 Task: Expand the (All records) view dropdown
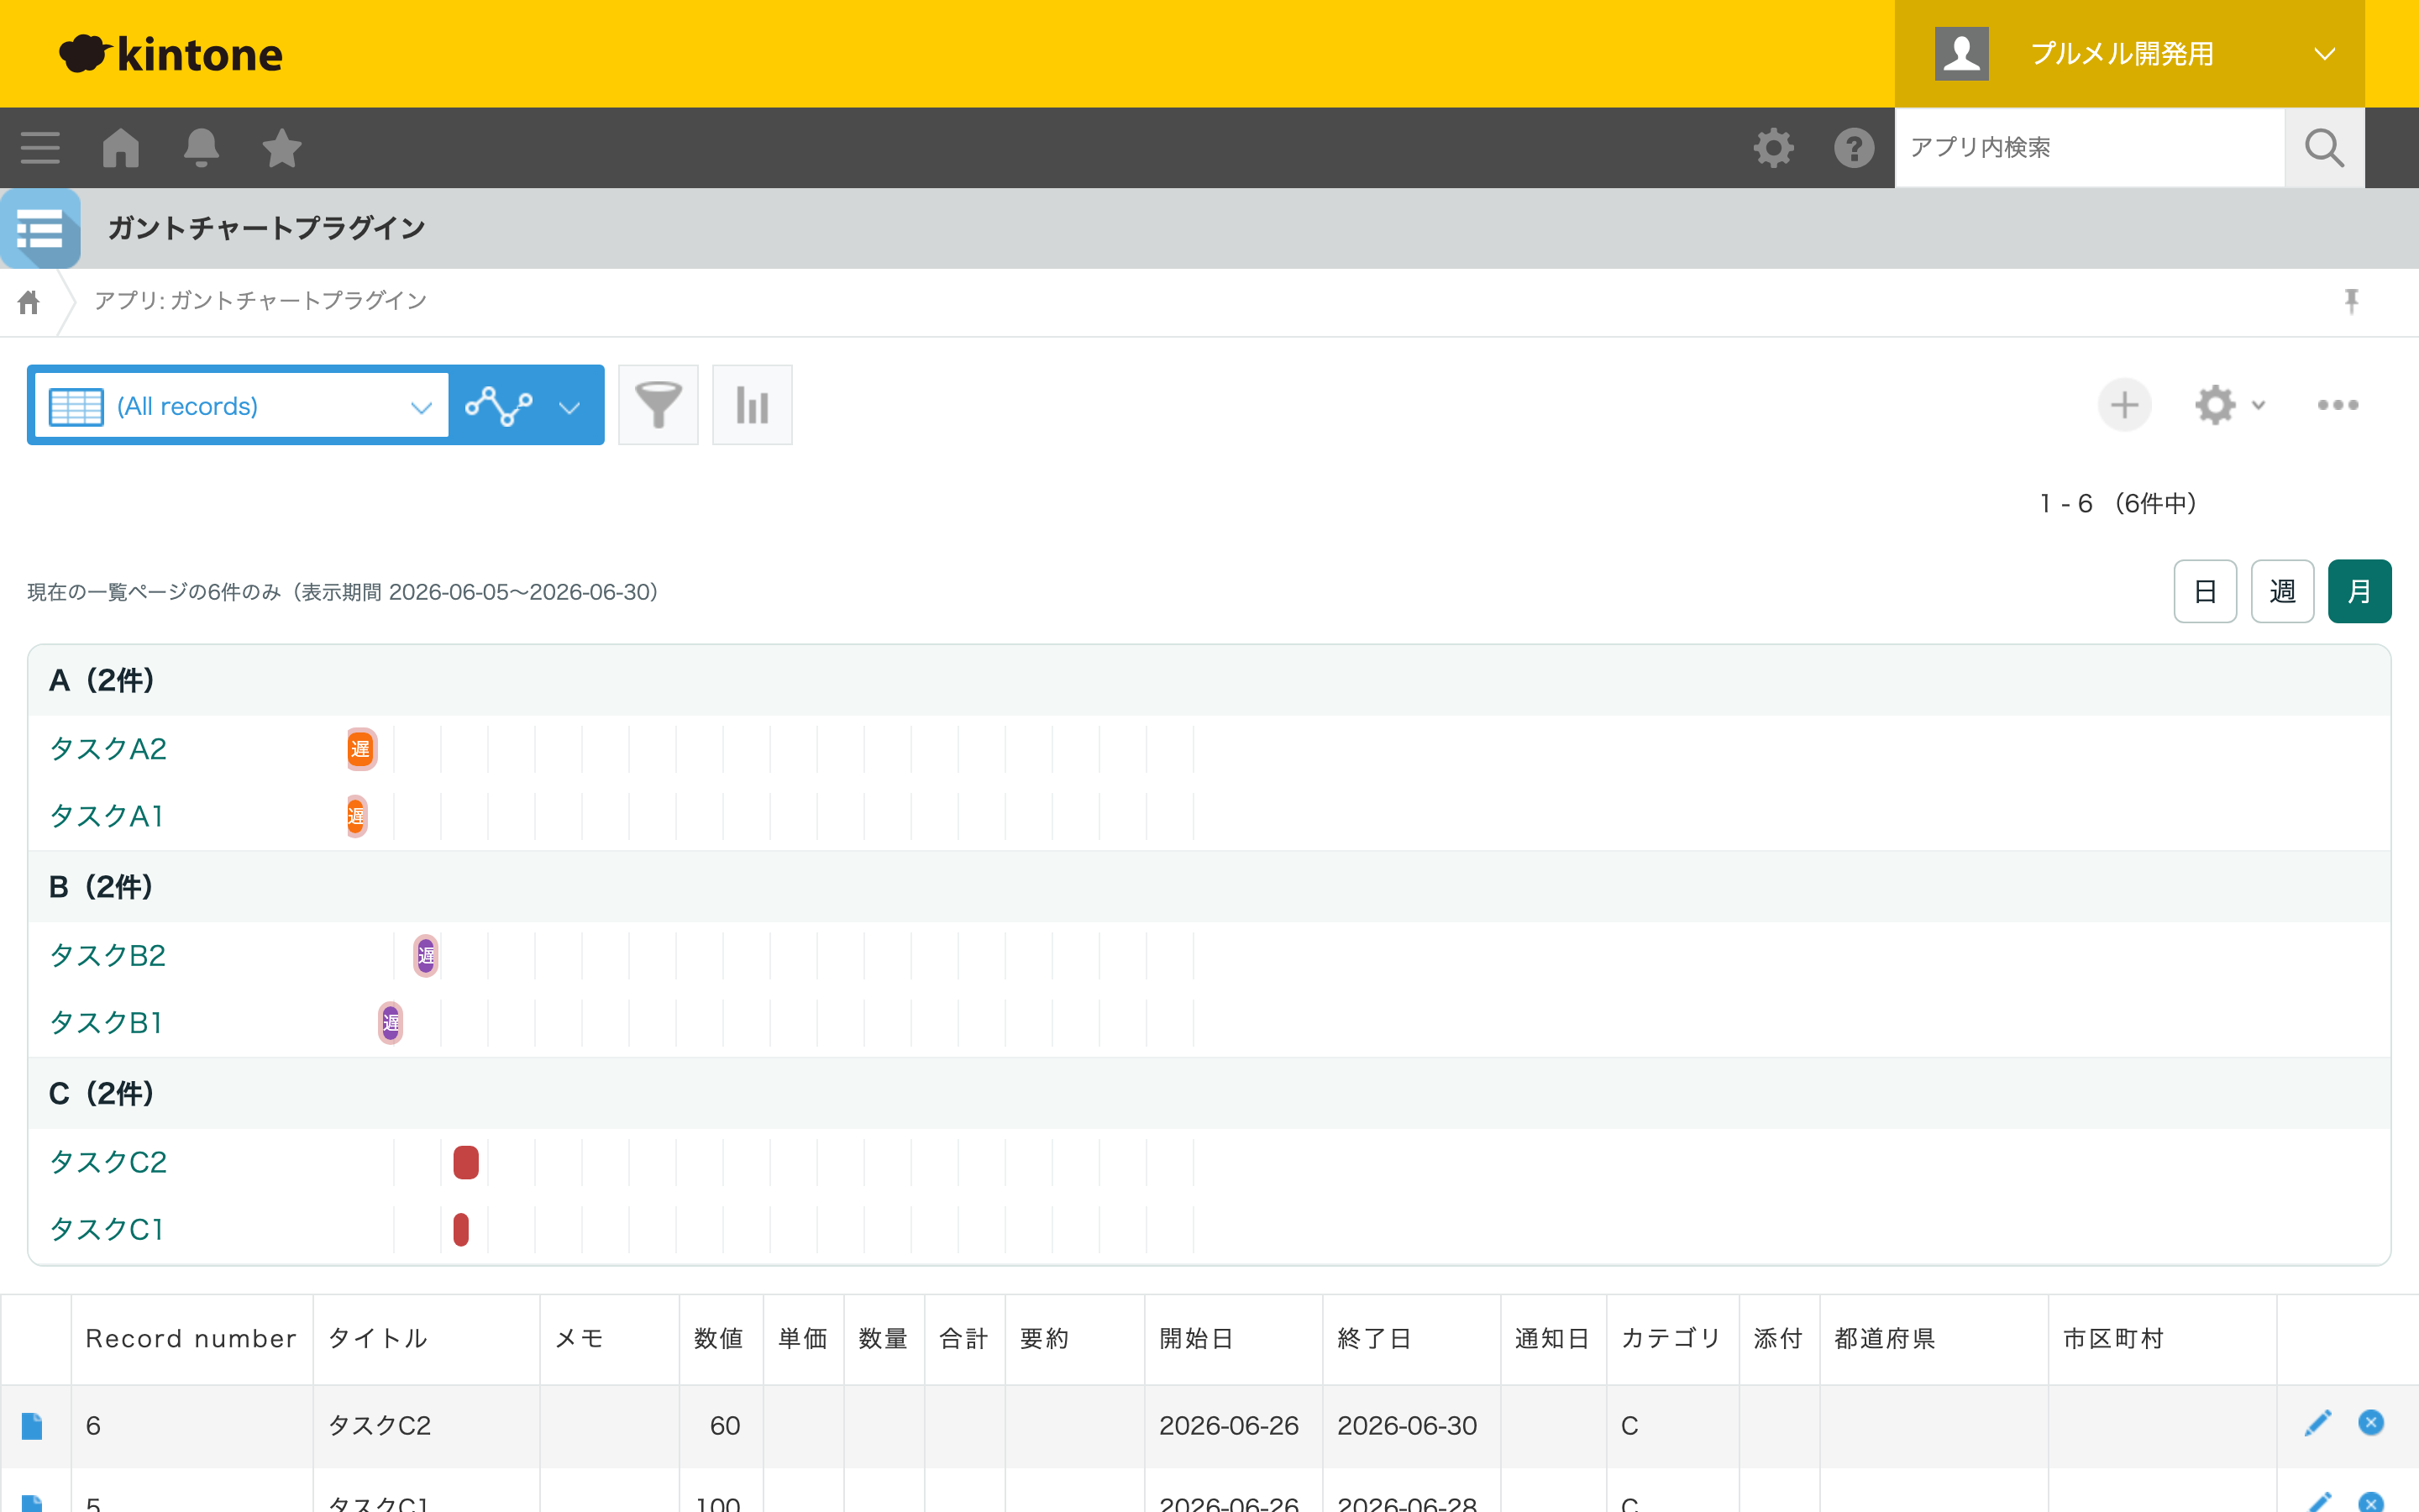[x=241, y=405]
